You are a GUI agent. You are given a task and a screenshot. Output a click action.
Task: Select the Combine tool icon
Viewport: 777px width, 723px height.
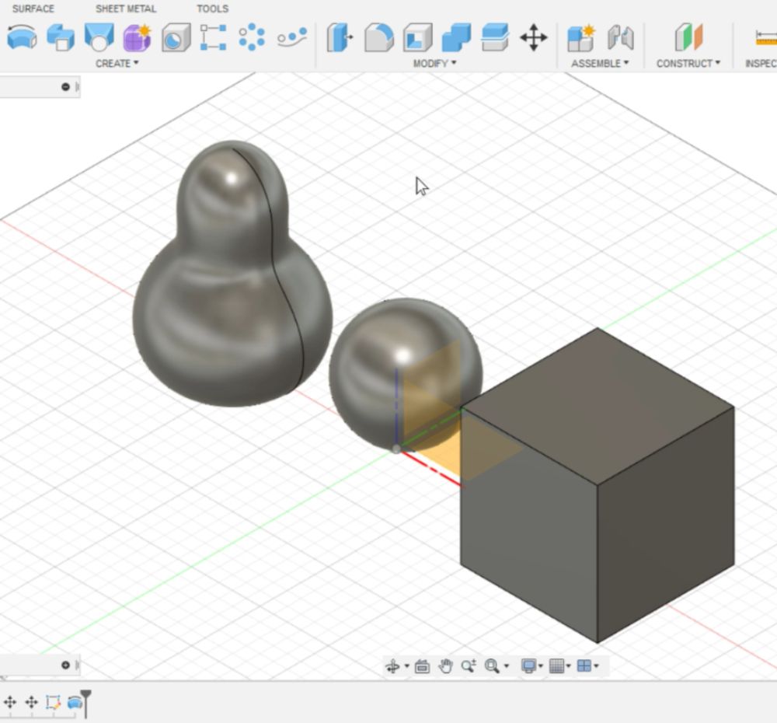[x=456, y=37]
